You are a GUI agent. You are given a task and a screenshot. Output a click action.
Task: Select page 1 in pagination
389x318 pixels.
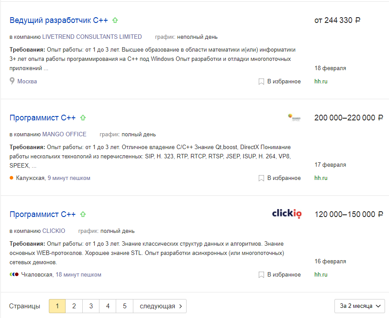57,306
